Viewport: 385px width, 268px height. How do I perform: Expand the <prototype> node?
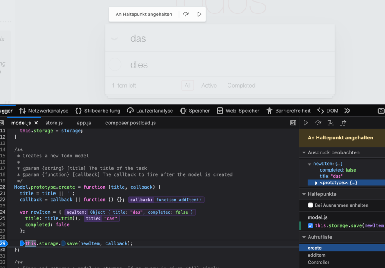(316, 183)
